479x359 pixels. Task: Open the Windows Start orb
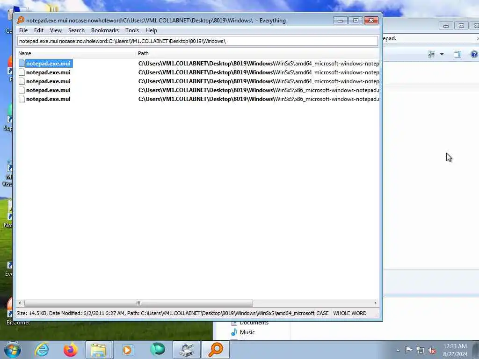pyautogui.click(x=12, y=350)
